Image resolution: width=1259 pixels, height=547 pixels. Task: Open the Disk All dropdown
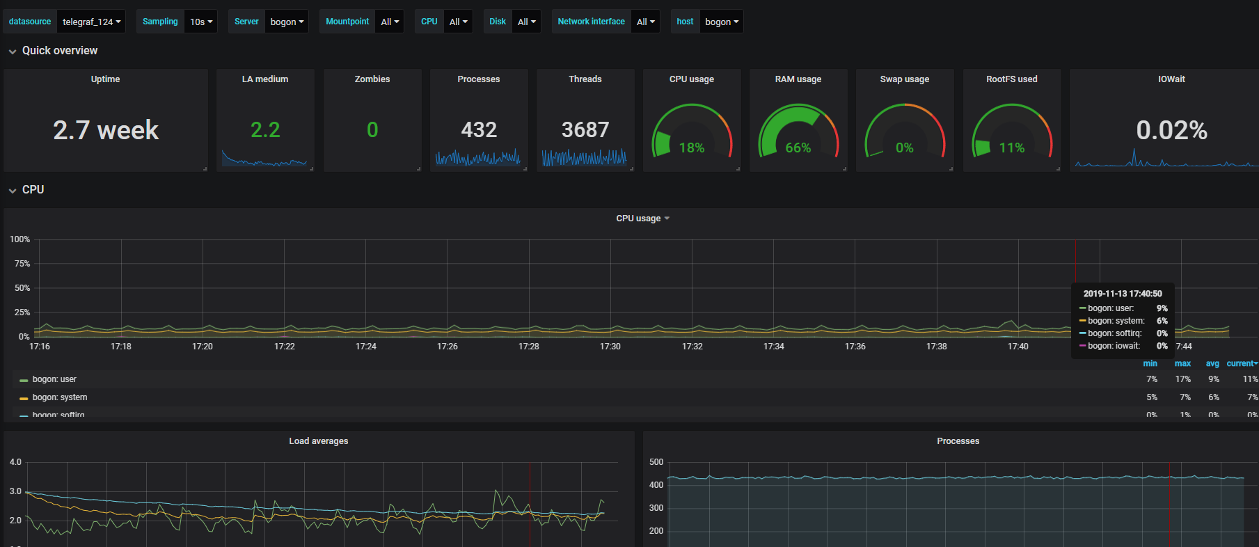pos(527,22)
